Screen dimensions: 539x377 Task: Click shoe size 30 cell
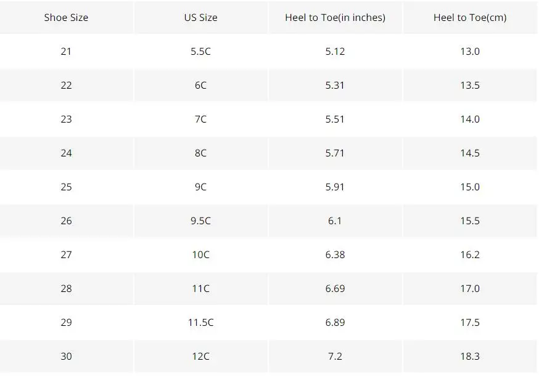pos(66,357)
